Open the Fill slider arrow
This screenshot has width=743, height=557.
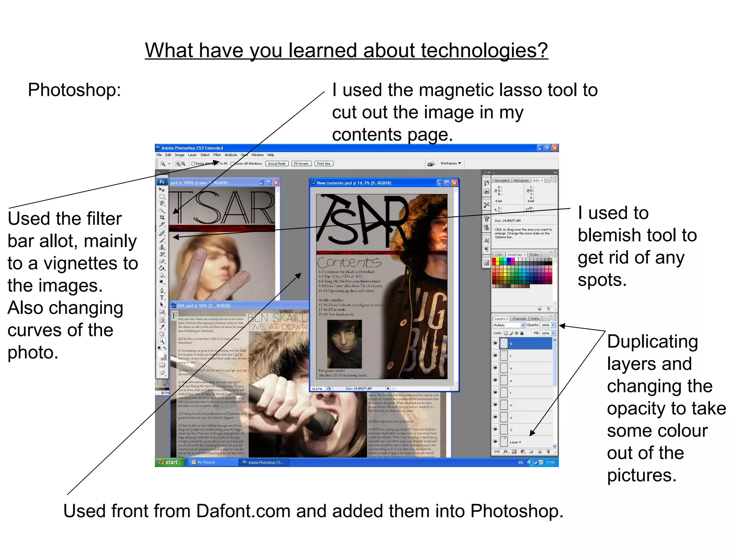[x=554, y=333]
